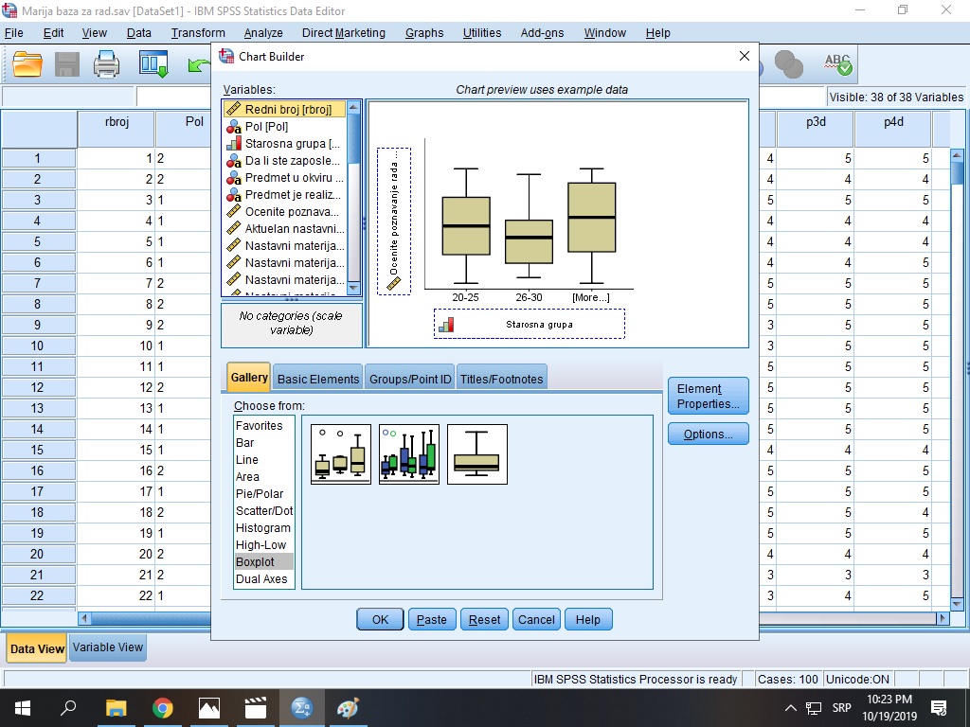Click the Element Properties button
Image resolution: width=970 pixels, height=727 pixels.
tap(708, 396)
